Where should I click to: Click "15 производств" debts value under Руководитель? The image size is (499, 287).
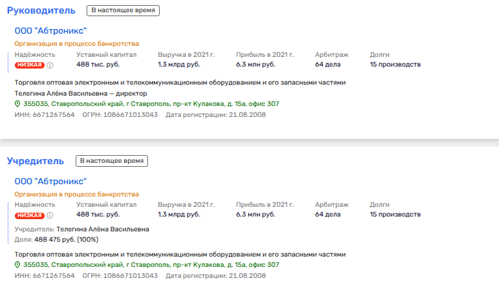coord(395,65)
